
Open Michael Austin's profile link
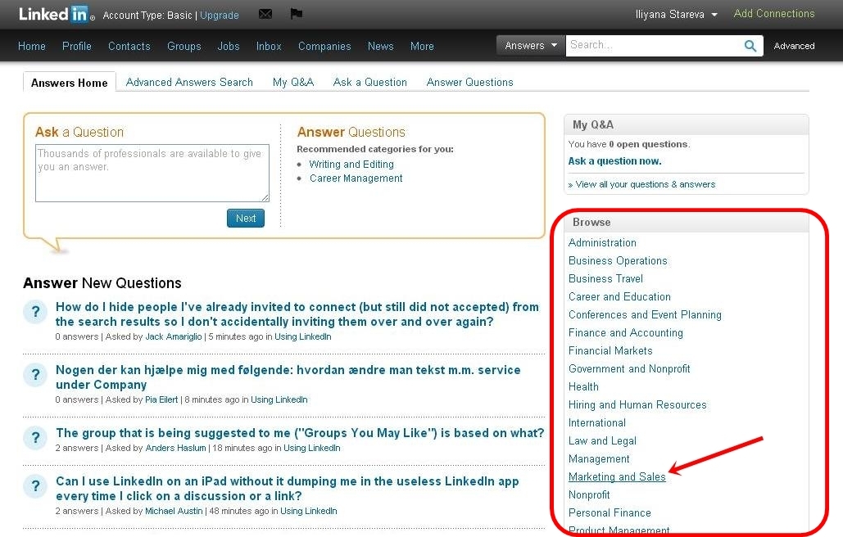[x=174, y=512]
